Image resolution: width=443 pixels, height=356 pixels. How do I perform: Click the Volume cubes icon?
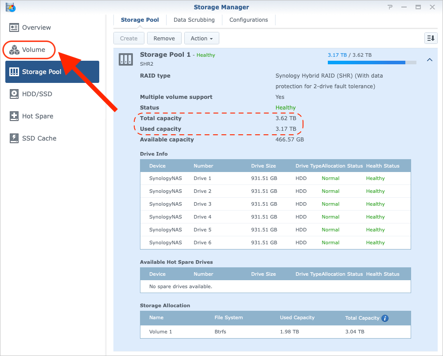[x=14, y=50]
